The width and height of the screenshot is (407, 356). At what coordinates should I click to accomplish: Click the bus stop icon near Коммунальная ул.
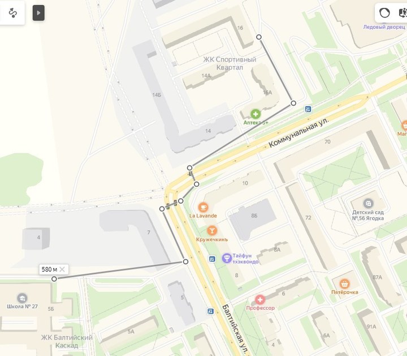pyautogui.click(x=308, y=109)
